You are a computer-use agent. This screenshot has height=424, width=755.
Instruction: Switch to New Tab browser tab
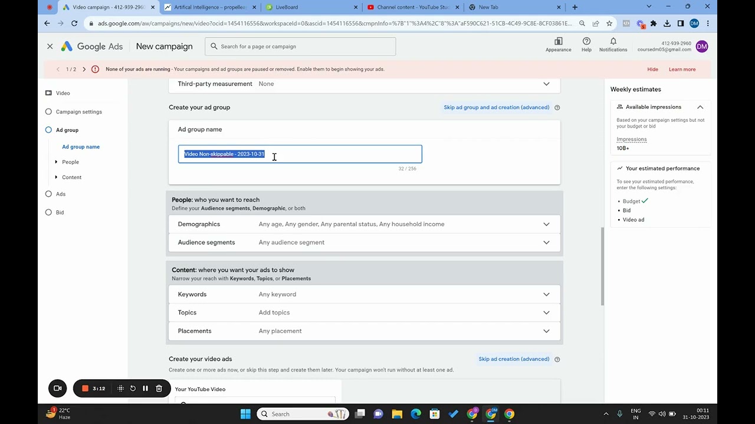(513, 7)
